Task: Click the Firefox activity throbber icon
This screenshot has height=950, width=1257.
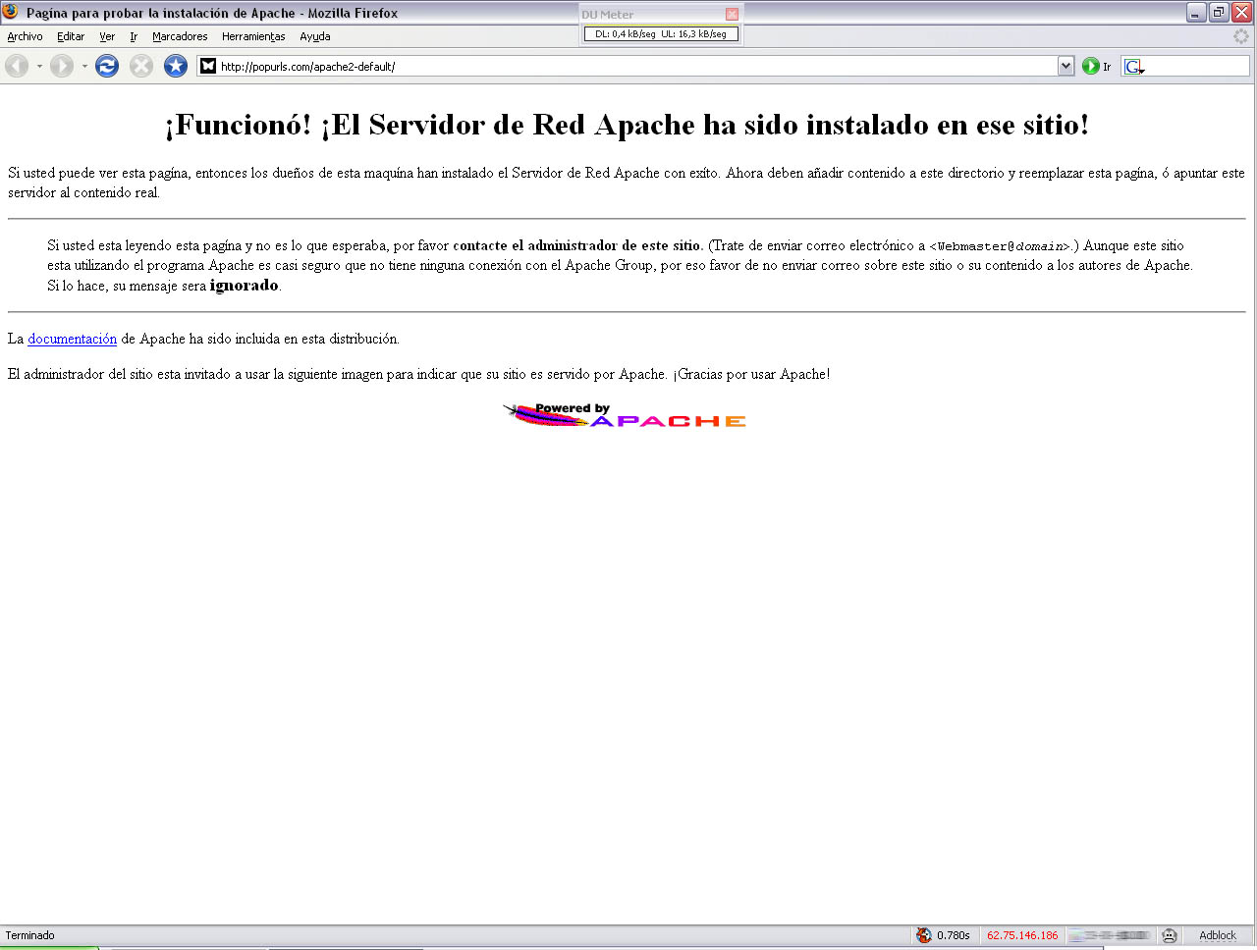Action: (1241, 36)
